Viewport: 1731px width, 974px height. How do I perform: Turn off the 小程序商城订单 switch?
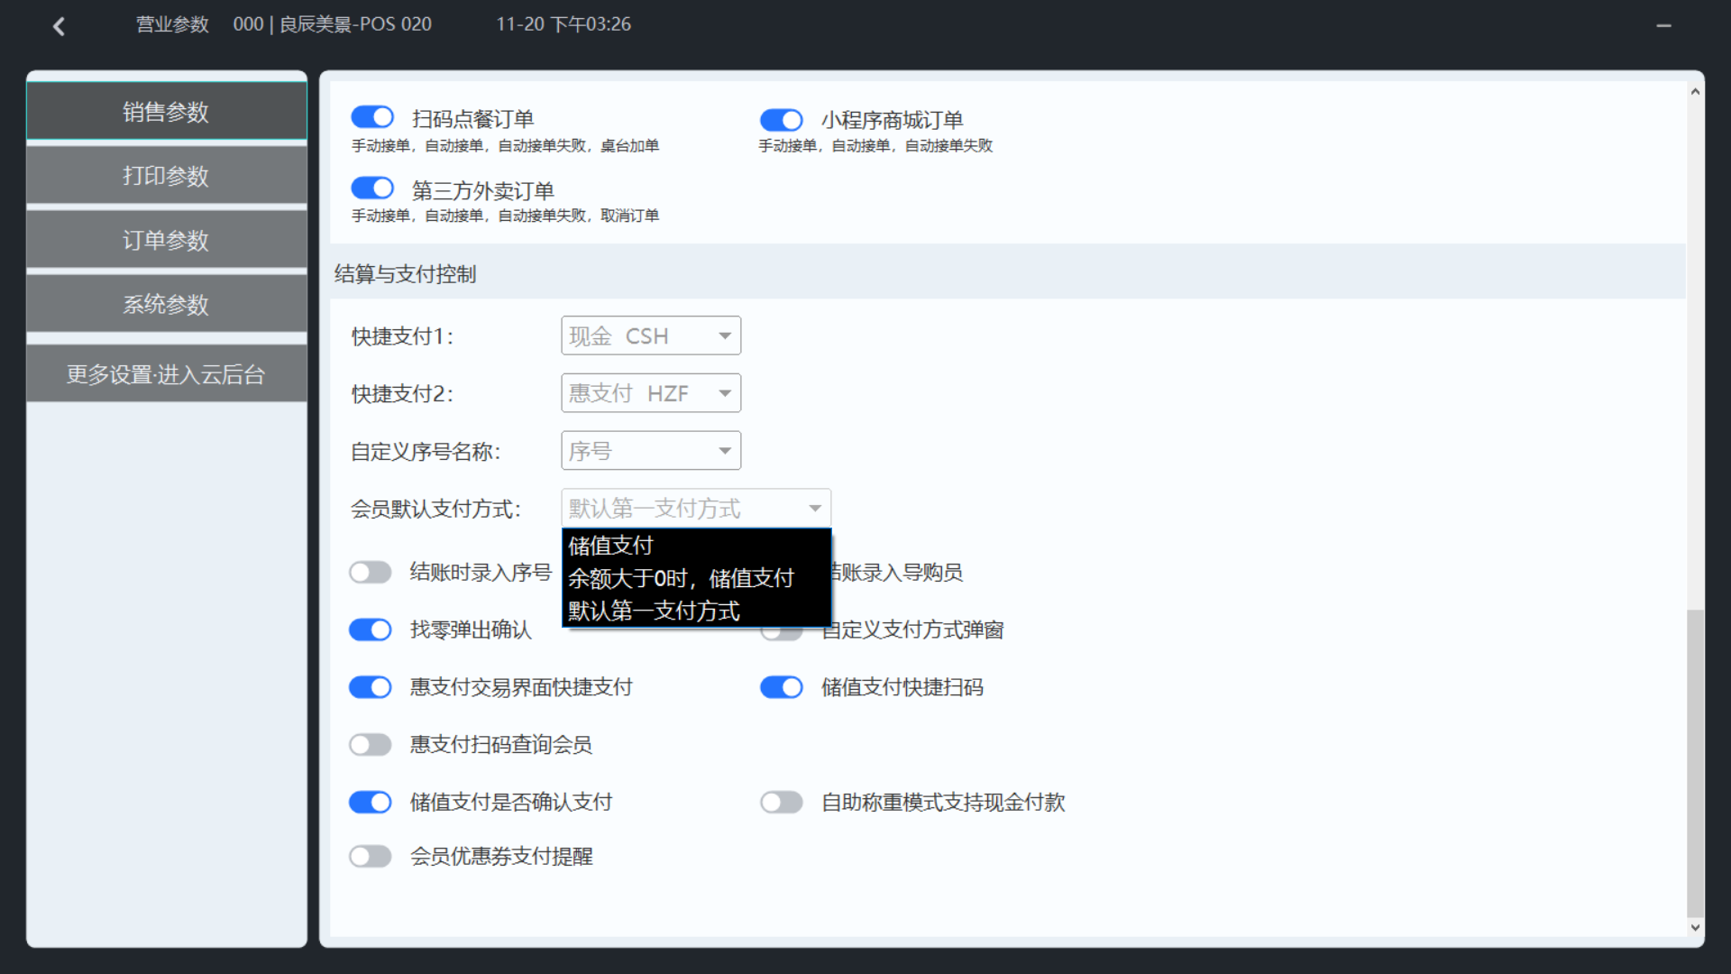781,120
